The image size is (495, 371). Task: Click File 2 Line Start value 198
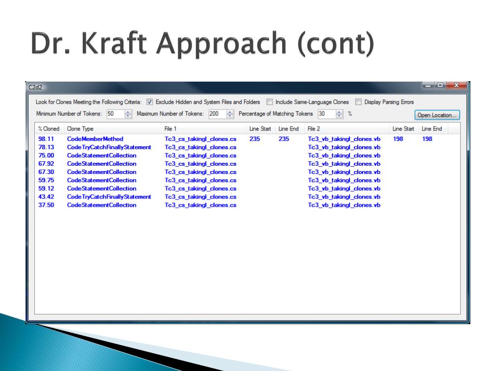(398, 139)
